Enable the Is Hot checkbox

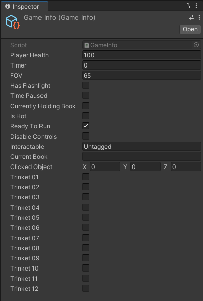[86, 116]
